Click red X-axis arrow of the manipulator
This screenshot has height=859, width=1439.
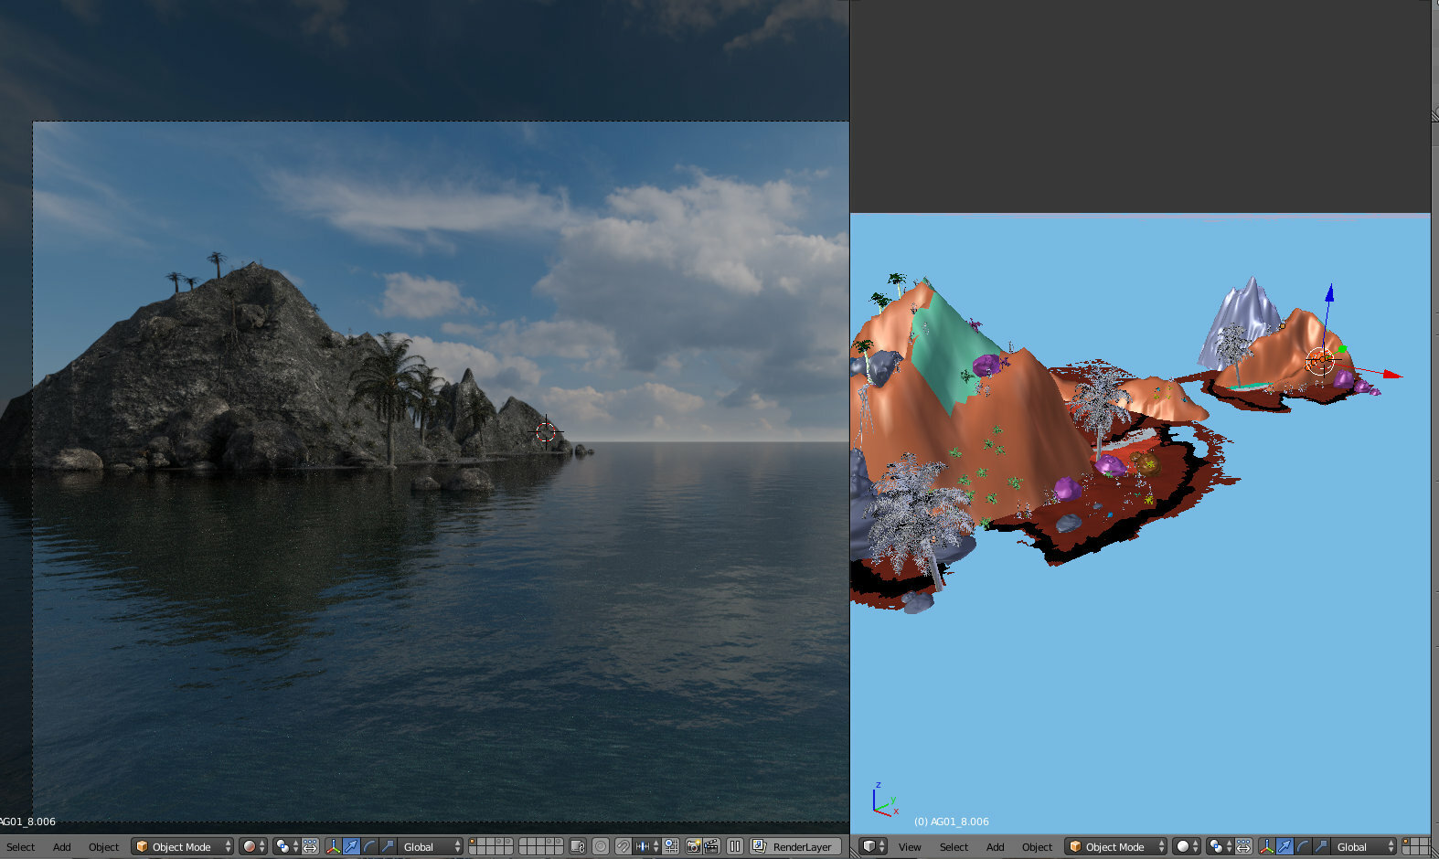(1392, 374)
